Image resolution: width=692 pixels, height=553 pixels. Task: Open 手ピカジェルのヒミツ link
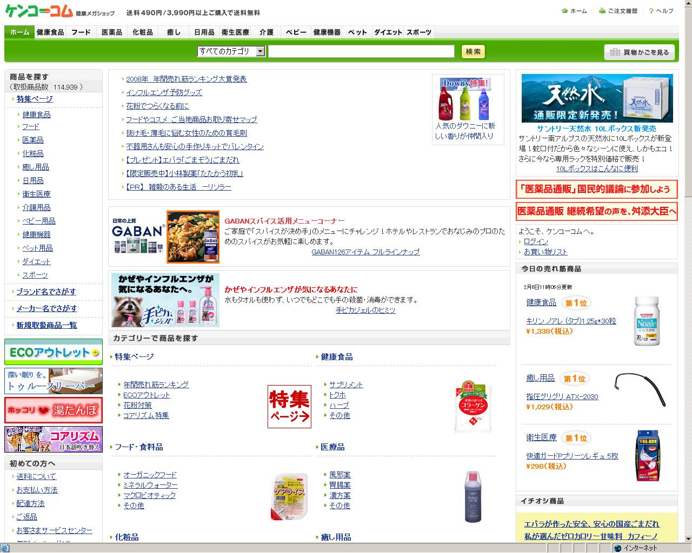tap(365, 310)
